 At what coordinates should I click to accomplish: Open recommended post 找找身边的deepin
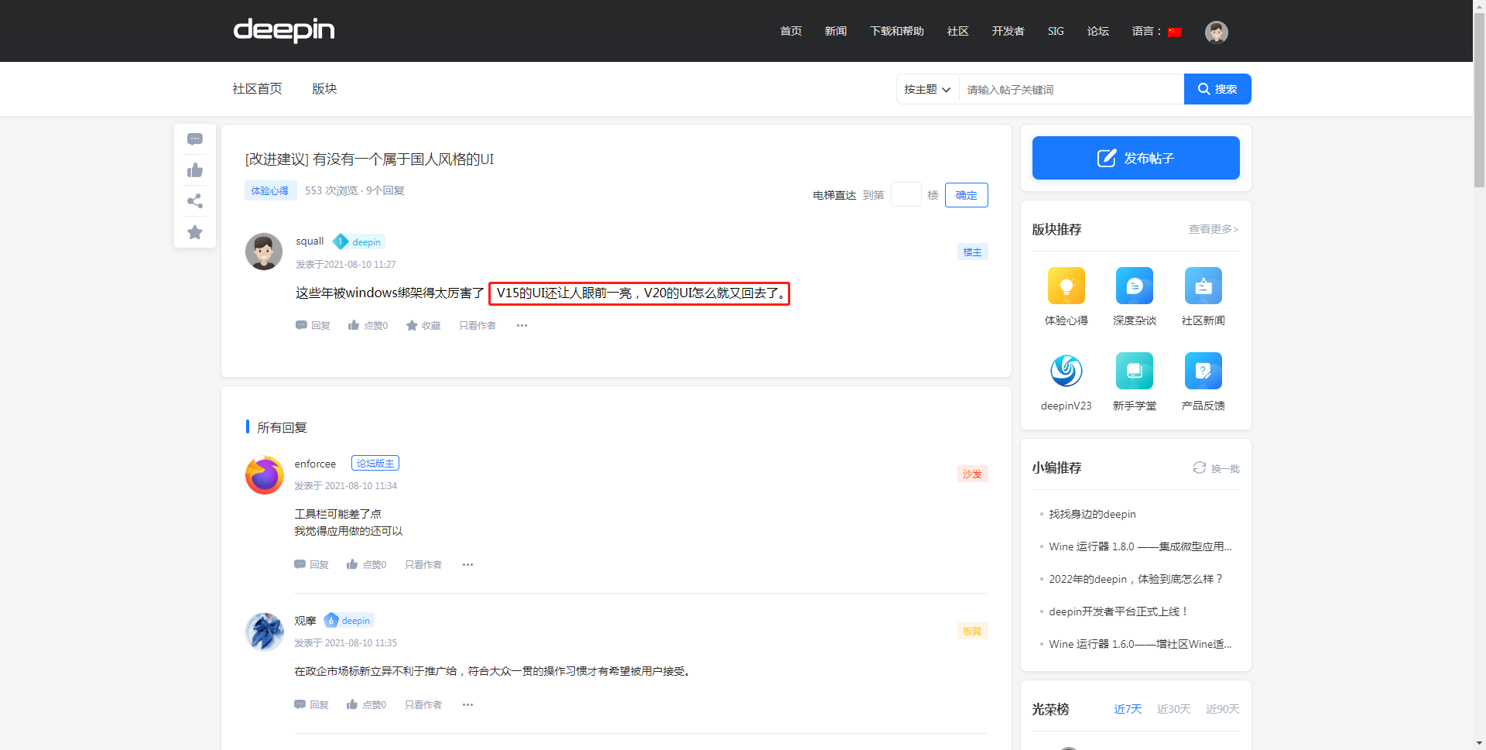(x=1093, y=515)
